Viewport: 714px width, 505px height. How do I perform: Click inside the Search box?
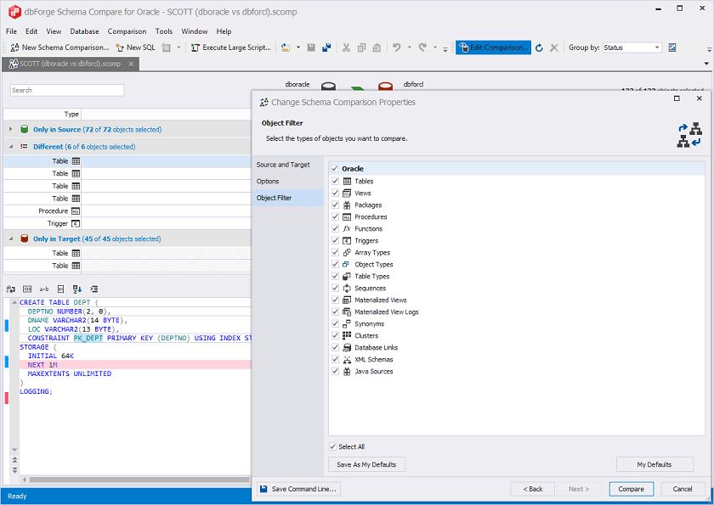pyautogui.click(x=68, y=89)
